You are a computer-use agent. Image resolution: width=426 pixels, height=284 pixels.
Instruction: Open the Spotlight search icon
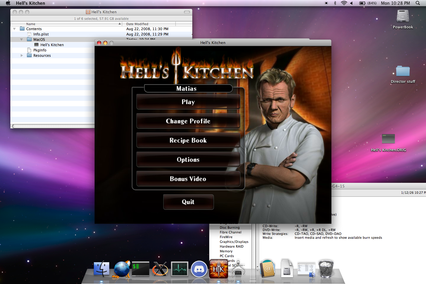tap(418, 3)
